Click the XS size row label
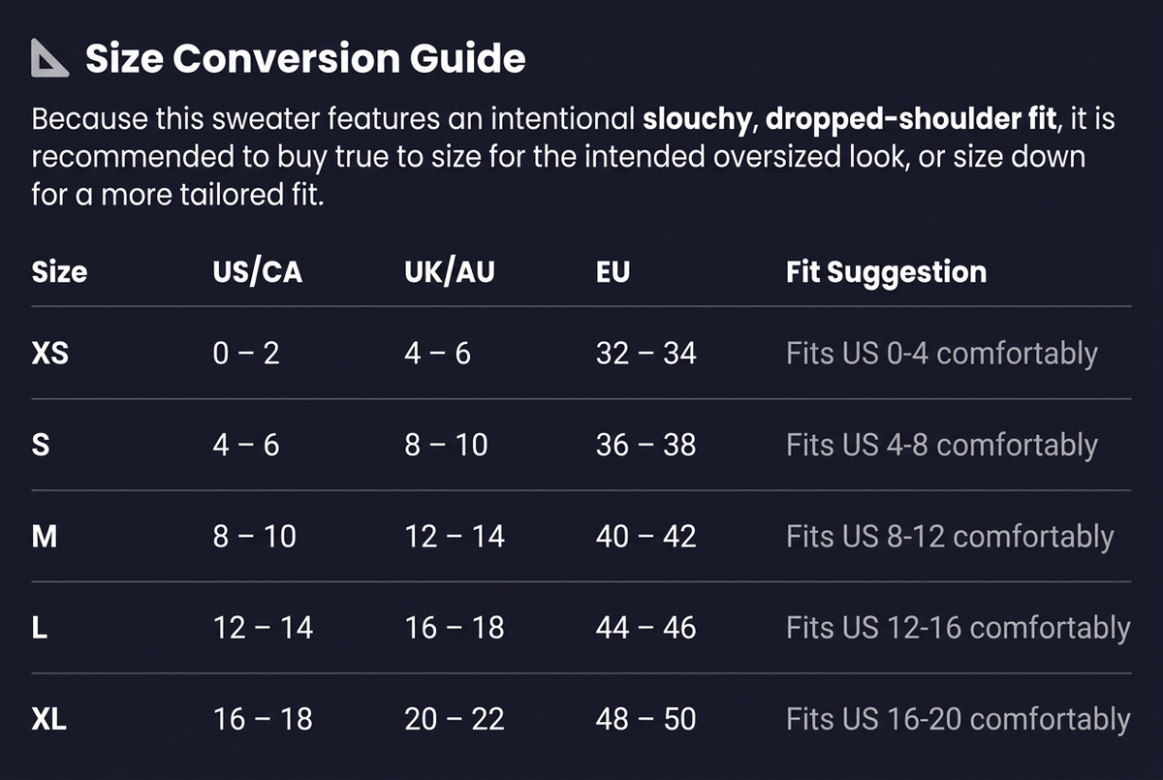Viewport: 1163px width, 780px height. pyautogui.click(x=50, y=354)
